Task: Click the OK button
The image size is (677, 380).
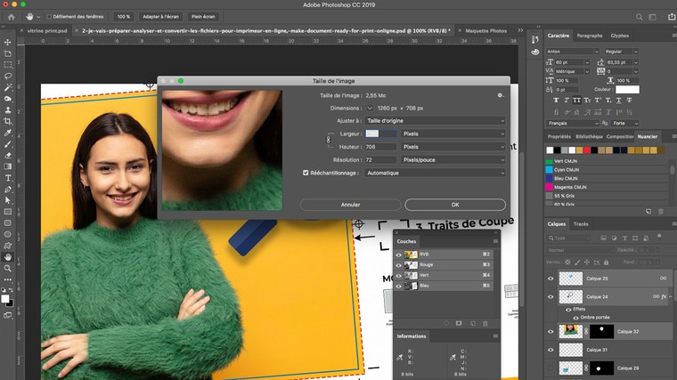Action: (x=454, y=205)
